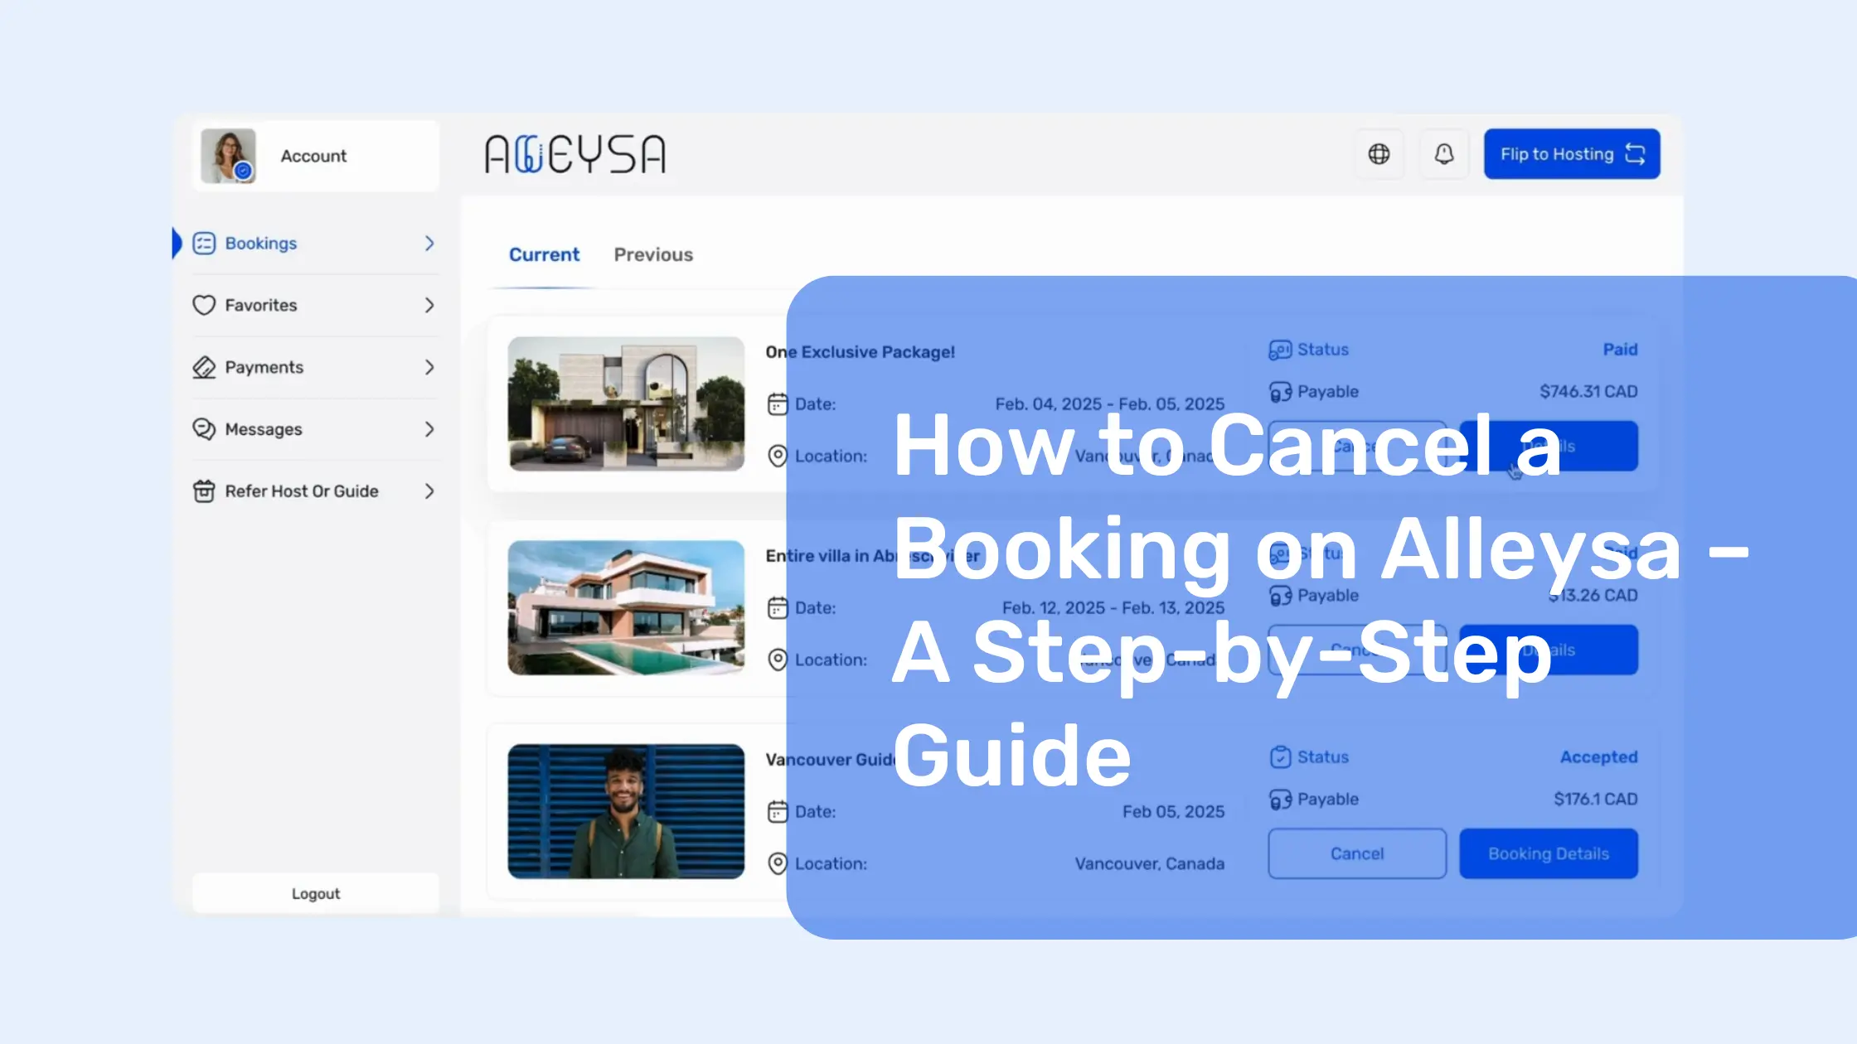
Task: Switch to the Current tab
Action: click(x=544, y=255)
